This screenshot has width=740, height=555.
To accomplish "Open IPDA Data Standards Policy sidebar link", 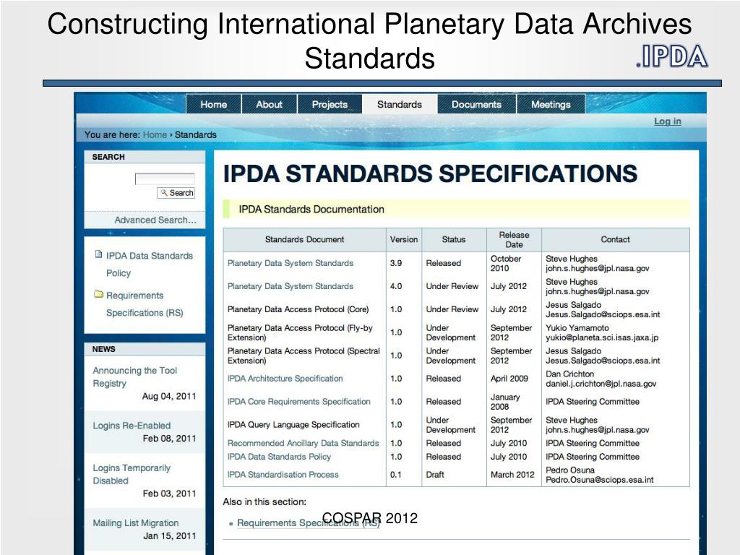I will [149, 264].
